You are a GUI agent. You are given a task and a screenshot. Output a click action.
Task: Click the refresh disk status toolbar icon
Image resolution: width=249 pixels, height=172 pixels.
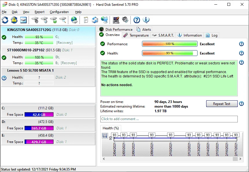tap(5, 20)
